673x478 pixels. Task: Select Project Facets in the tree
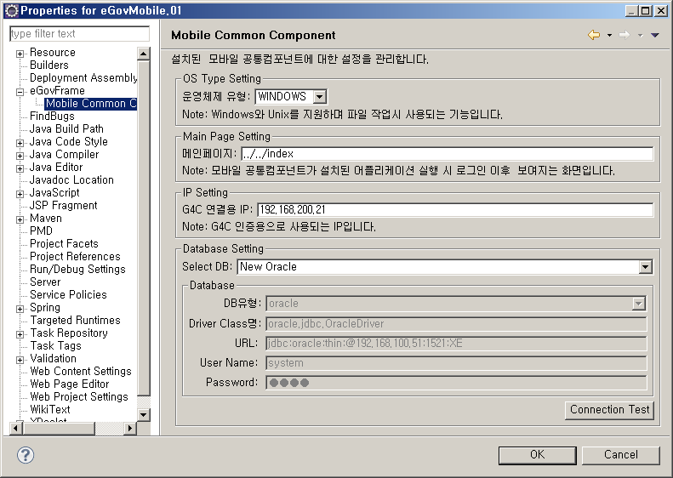64,244
